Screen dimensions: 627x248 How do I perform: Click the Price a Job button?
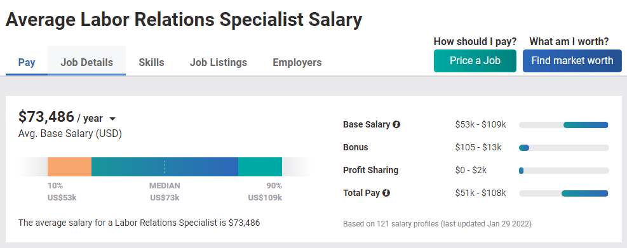pyautogui.click(x=475, y=61)
